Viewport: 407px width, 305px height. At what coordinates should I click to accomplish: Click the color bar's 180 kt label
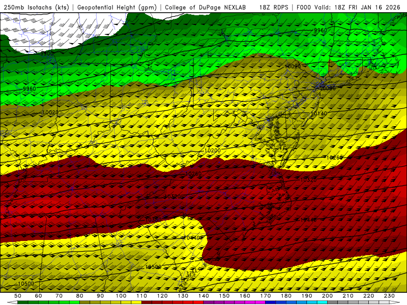pyautogui.click(x=286, y=296)
